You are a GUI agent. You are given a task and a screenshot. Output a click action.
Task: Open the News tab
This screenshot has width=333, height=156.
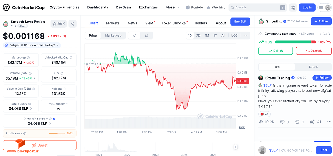(132, 23)
